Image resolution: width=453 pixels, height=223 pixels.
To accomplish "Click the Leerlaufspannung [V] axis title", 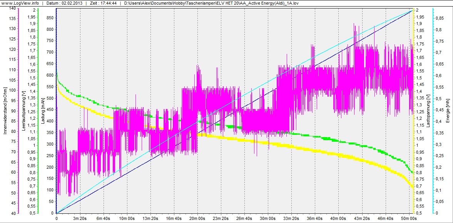I will (24, 111).
